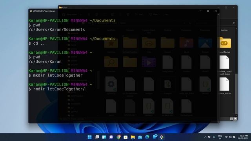251x141 pixels.
Task: Switch Explorer to details view
Action: click(231, 119)
